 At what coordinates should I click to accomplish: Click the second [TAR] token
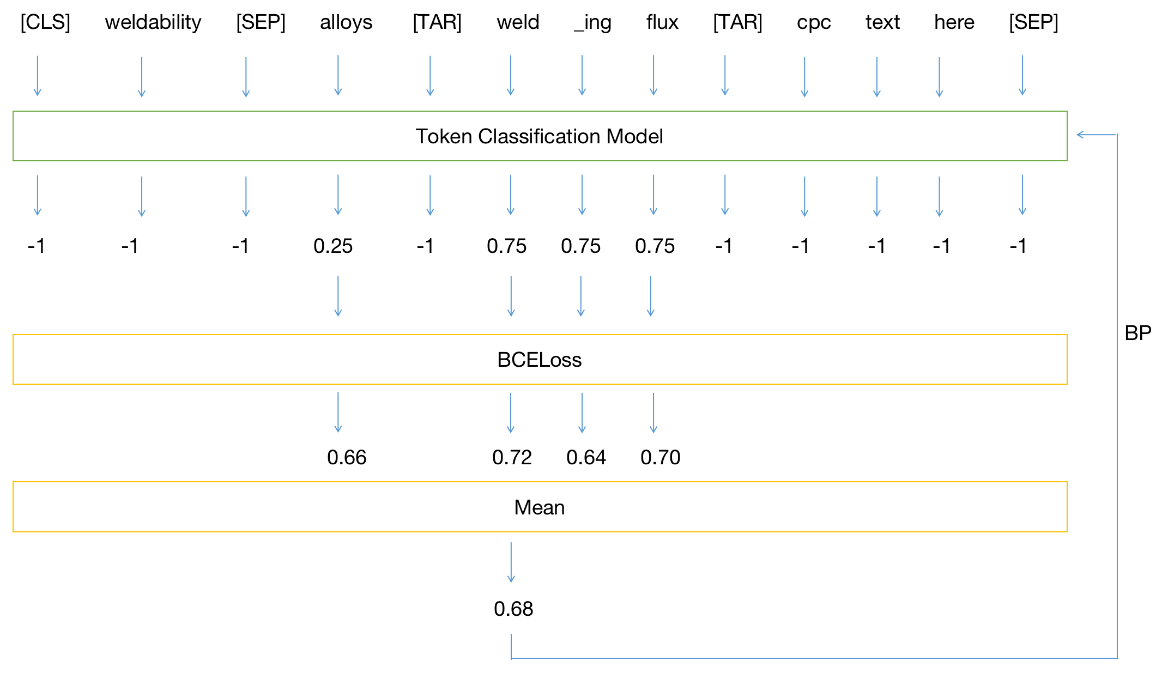pos(738,22)
